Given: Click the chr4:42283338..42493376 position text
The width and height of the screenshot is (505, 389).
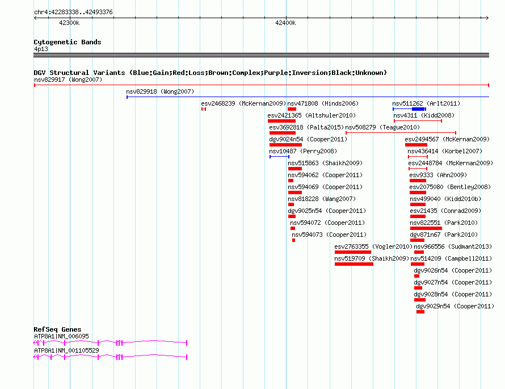Looking at the screenshot, I should coord(73,12).
